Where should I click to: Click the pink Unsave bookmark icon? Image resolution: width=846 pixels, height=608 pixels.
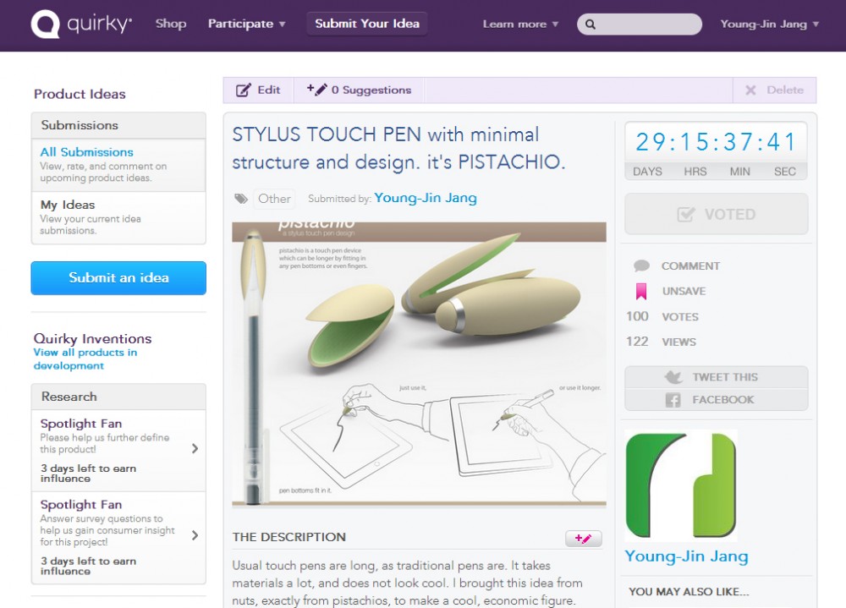pos(641,292)
